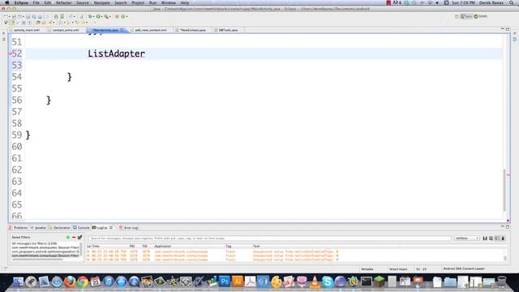The height and width of the screenshot is (292, 519).
Task: Open VLC from the dock
Action: pyautogui.click(x=315, y=281)
